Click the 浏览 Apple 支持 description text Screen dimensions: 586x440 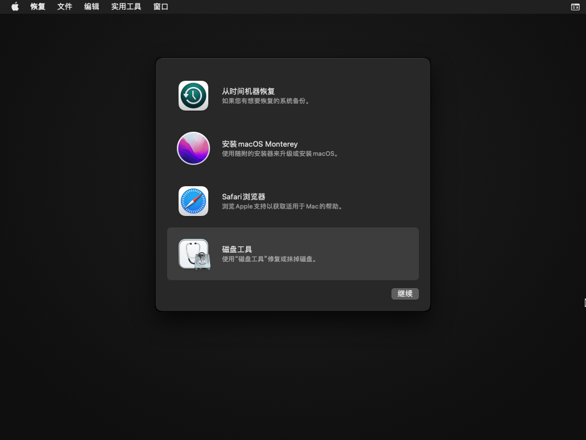pyautogui.click(x=283, y=207)
